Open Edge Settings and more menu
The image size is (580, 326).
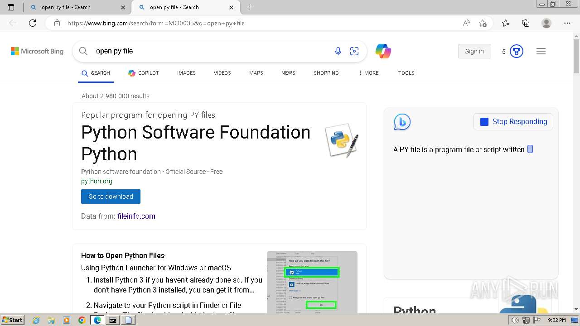pyautogui.click(x=567, y=23)
